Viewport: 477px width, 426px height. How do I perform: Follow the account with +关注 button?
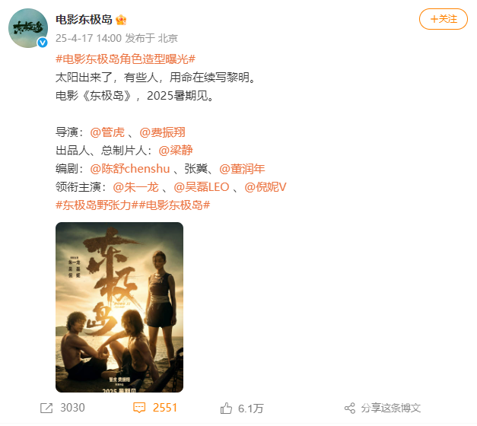[x=444, y=19]
